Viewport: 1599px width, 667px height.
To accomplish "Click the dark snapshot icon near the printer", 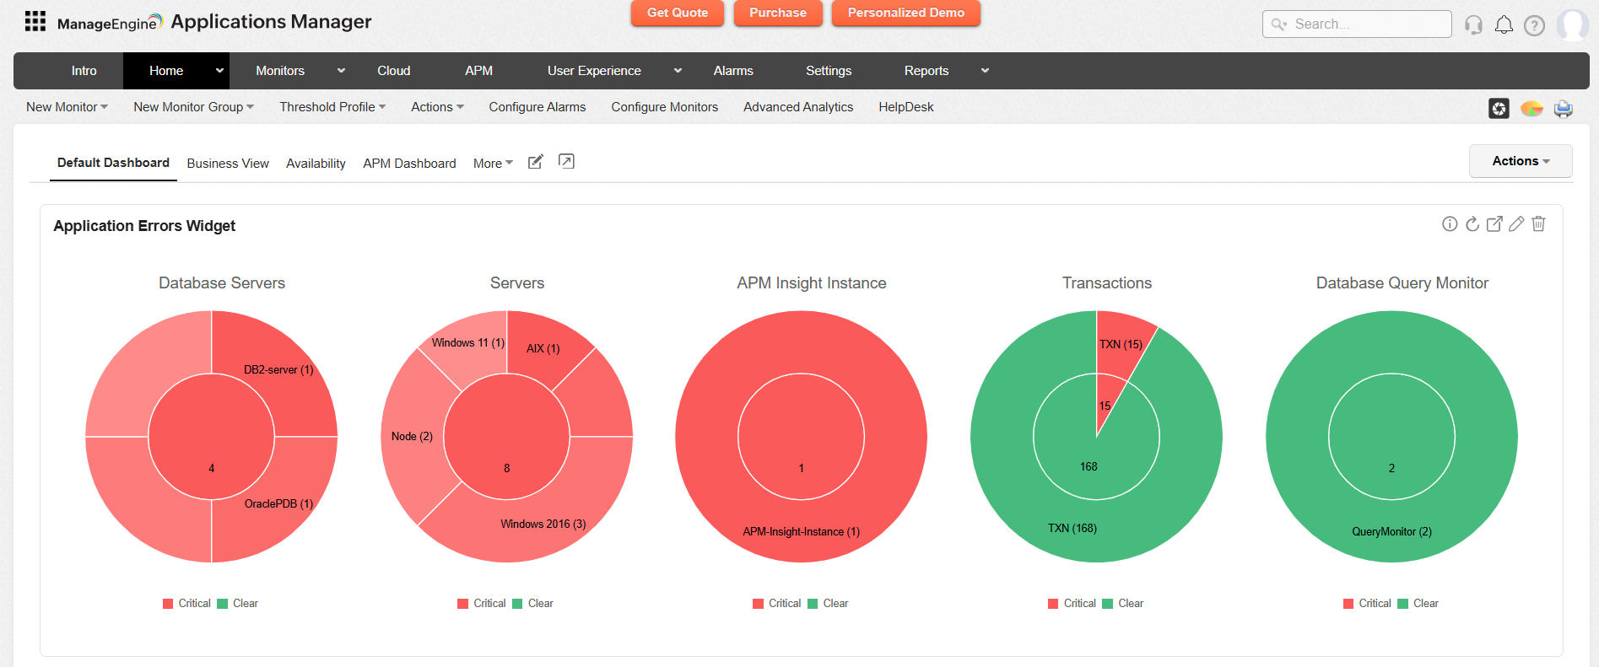I will point(1499,108).
